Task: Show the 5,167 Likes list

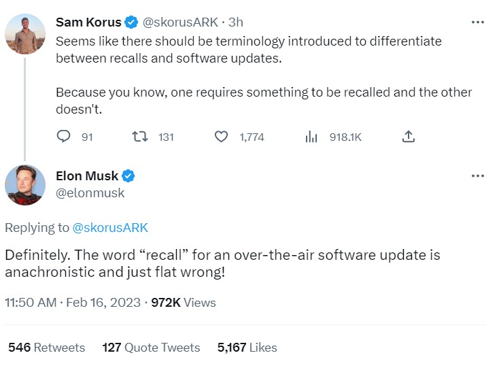Action: click(247, 347)
